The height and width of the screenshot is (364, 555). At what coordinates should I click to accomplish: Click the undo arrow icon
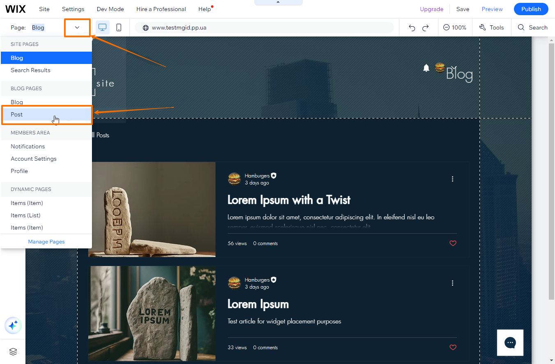(412, 27)
